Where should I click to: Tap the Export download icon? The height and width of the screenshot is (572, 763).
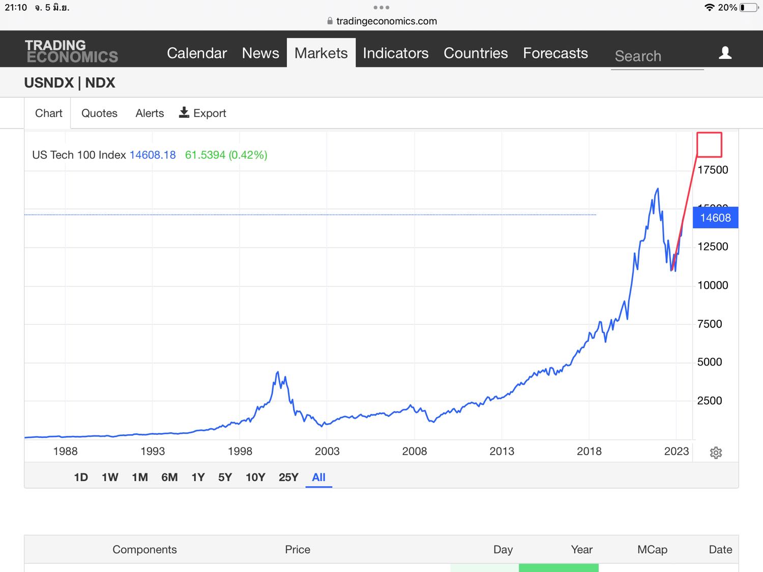[x=184, y=112]
